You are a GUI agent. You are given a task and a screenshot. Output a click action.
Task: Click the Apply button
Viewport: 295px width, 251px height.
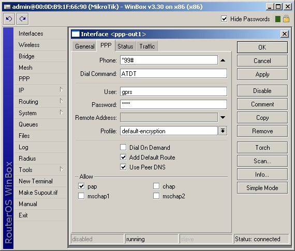pos(262,74)
